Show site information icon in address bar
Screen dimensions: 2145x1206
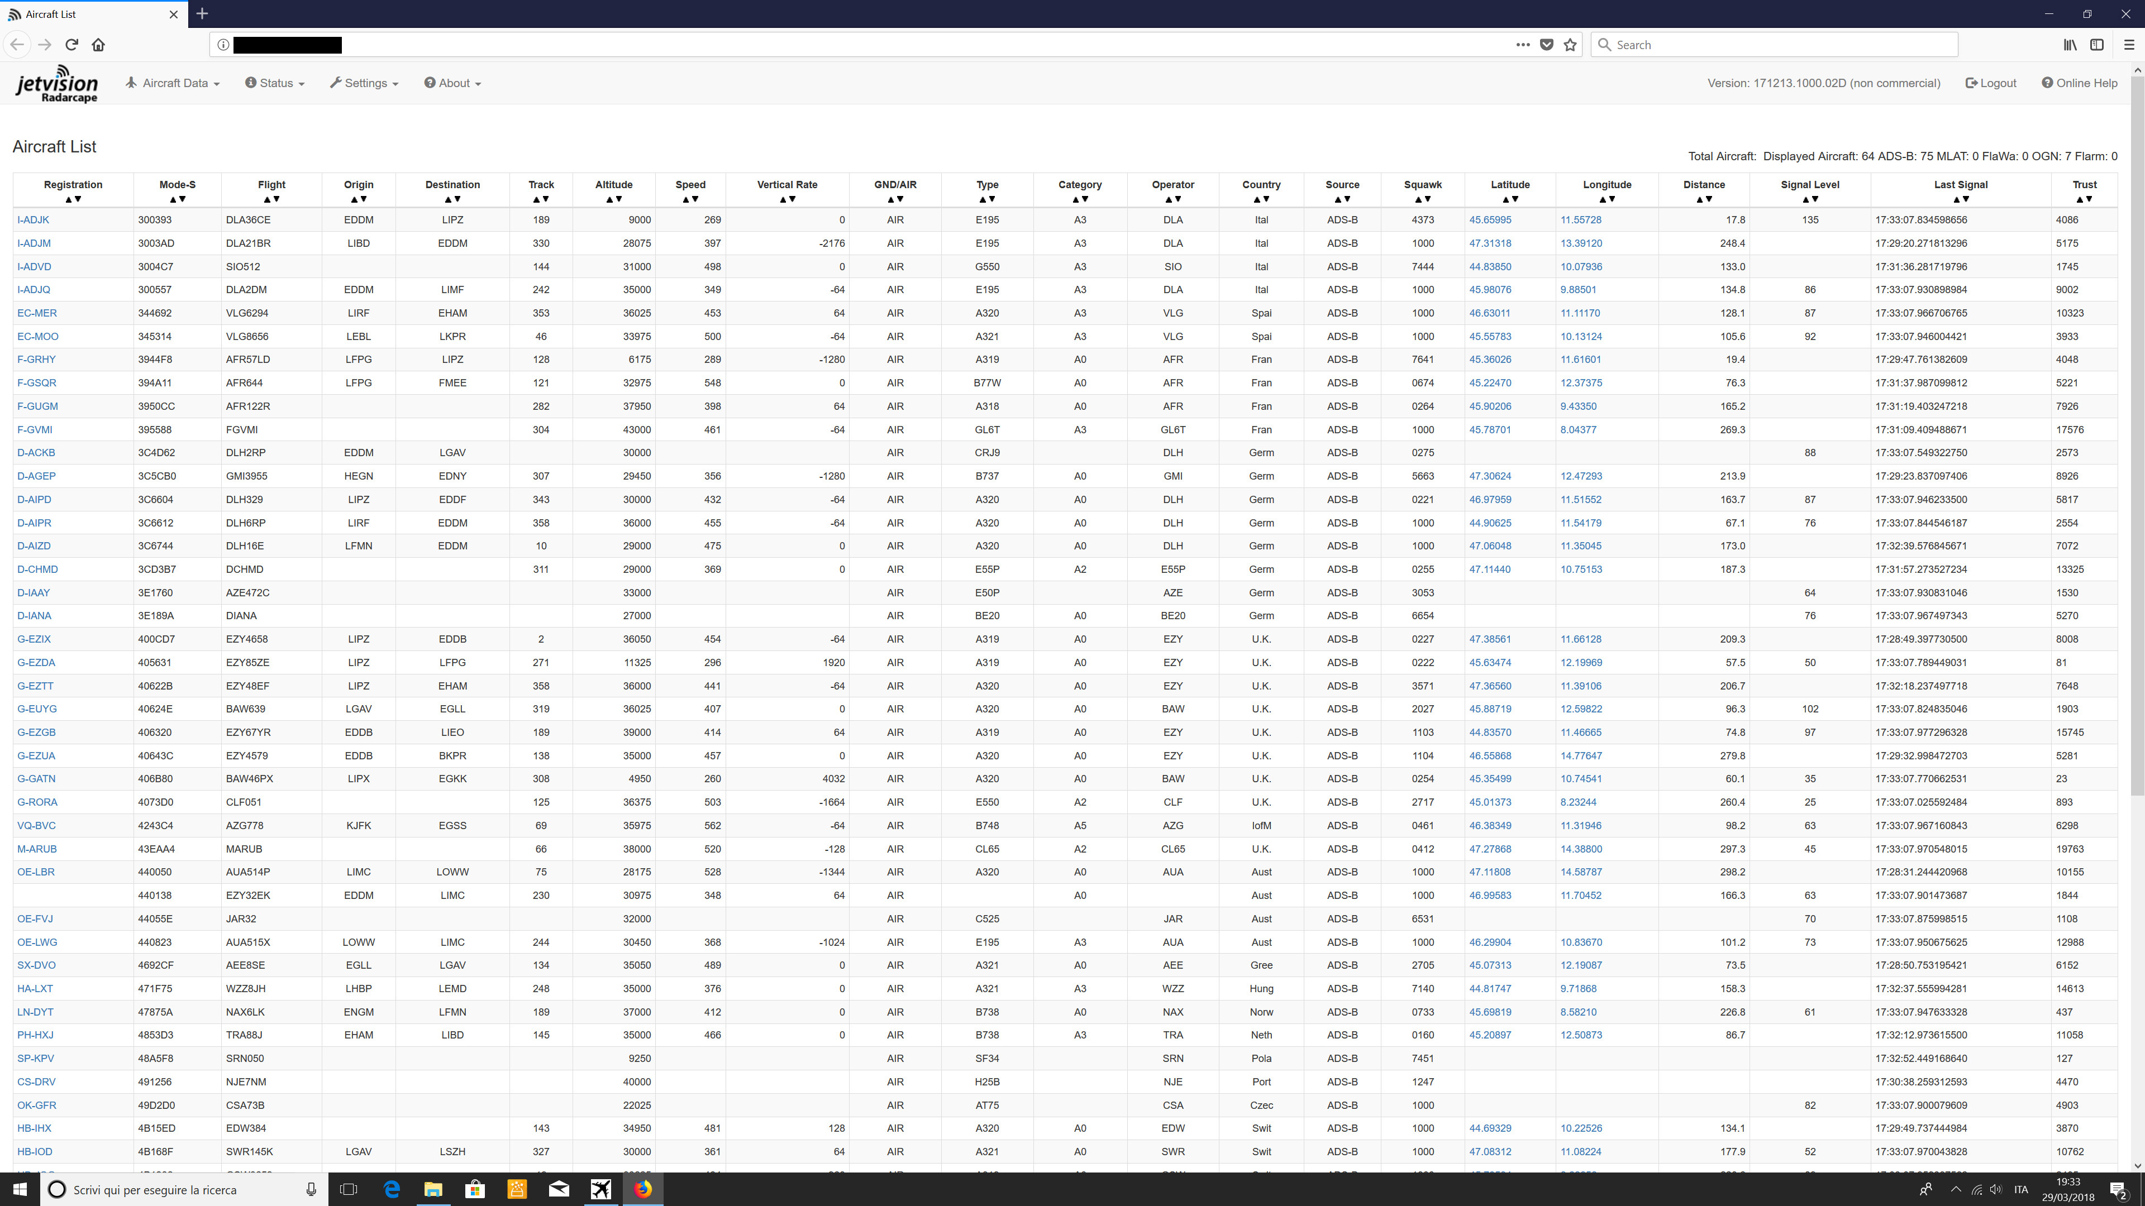coord(223,45)
